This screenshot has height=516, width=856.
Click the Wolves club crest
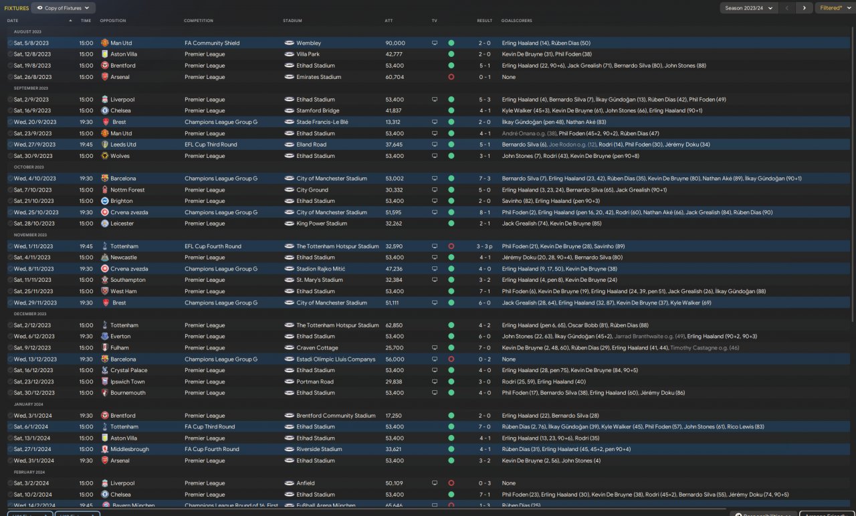pyautogui.click(x=104, y=156)
